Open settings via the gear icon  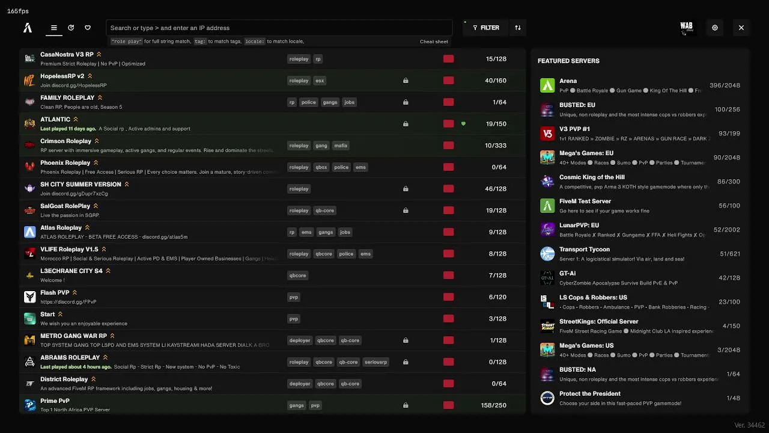click(x=715, y=28)
